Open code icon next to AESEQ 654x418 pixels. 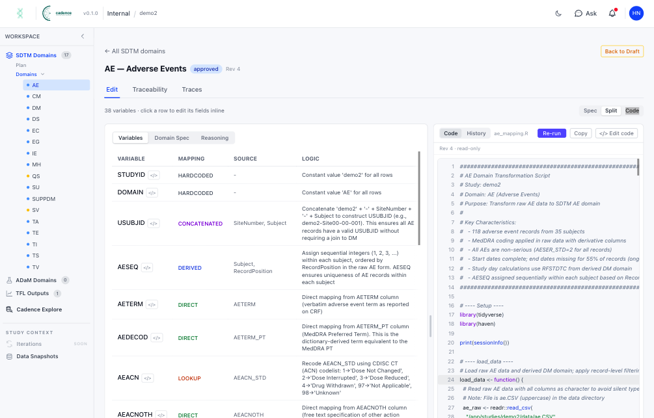click(x=147, y=268)
